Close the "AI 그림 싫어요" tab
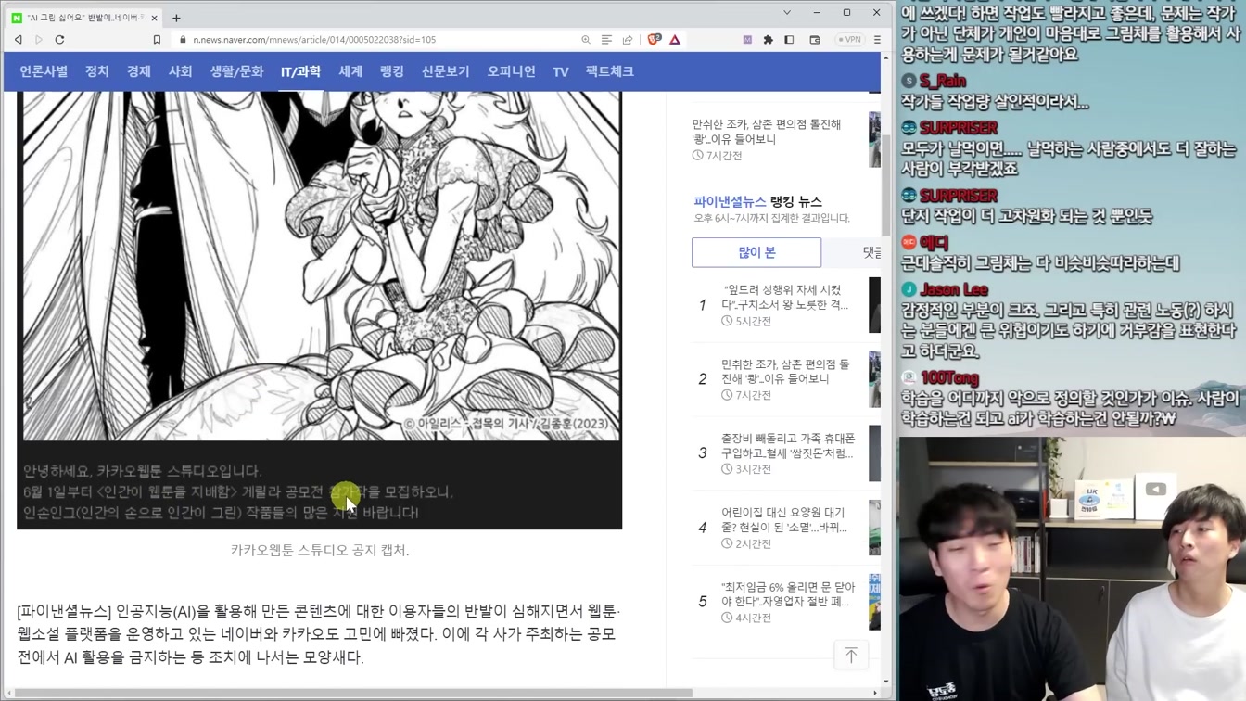 [154, 18]
